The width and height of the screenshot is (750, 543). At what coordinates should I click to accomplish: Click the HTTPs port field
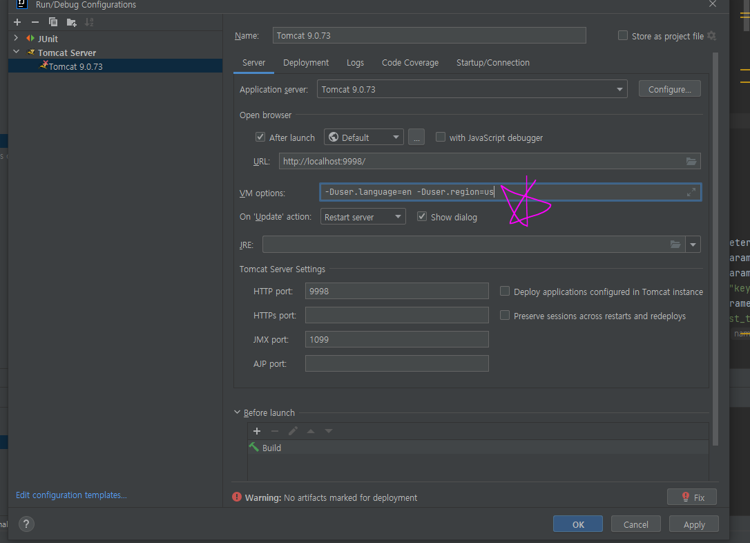(396, 315)
